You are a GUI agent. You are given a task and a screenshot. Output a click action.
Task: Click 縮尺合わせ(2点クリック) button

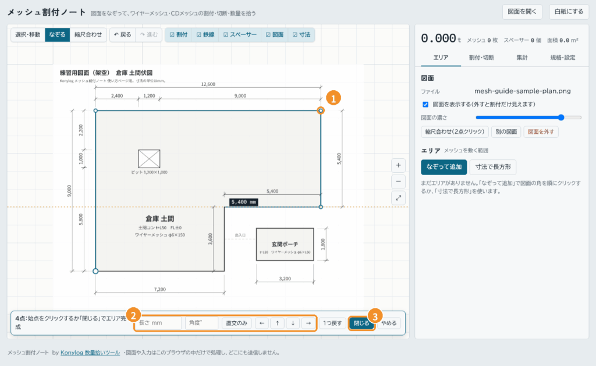(x=455, y=132)
